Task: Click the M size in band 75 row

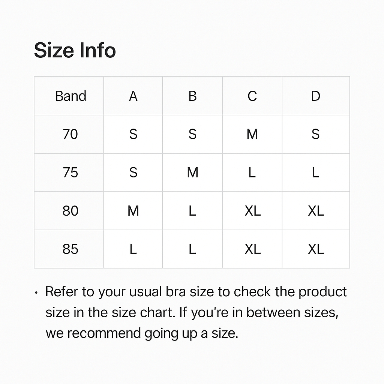Action: [192, 172]
